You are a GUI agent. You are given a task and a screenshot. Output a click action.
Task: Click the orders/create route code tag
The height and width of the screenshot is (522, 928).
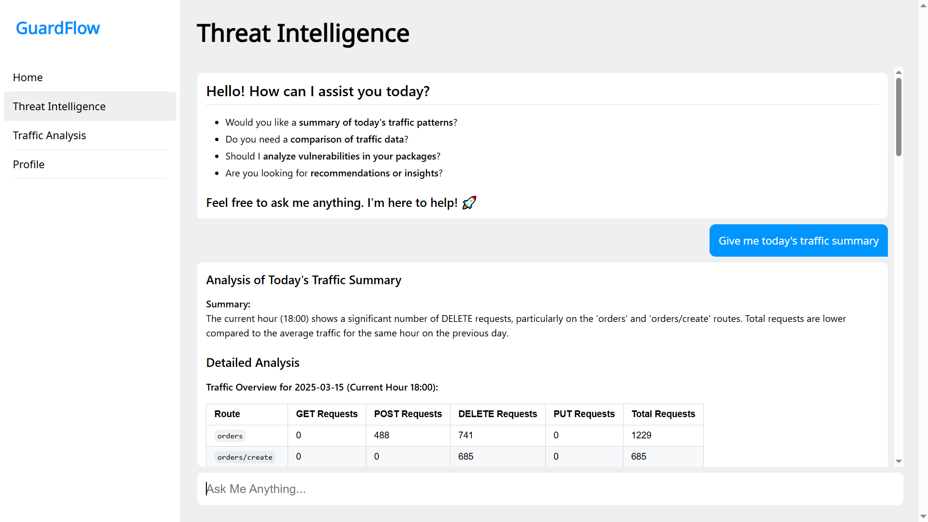pos(245,457)
